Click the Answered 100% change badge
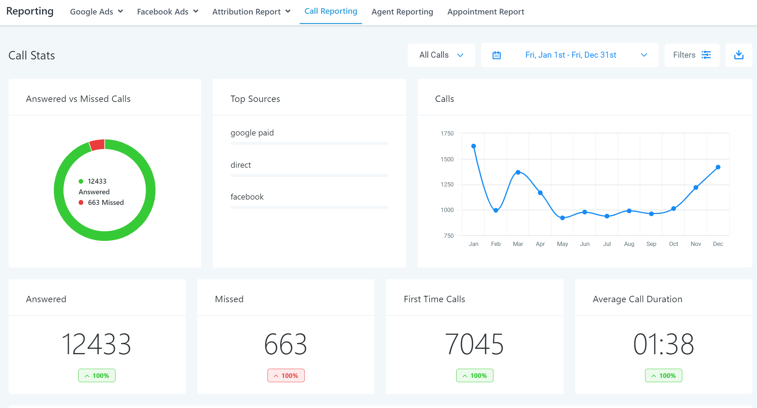 (x=97, y=375)
